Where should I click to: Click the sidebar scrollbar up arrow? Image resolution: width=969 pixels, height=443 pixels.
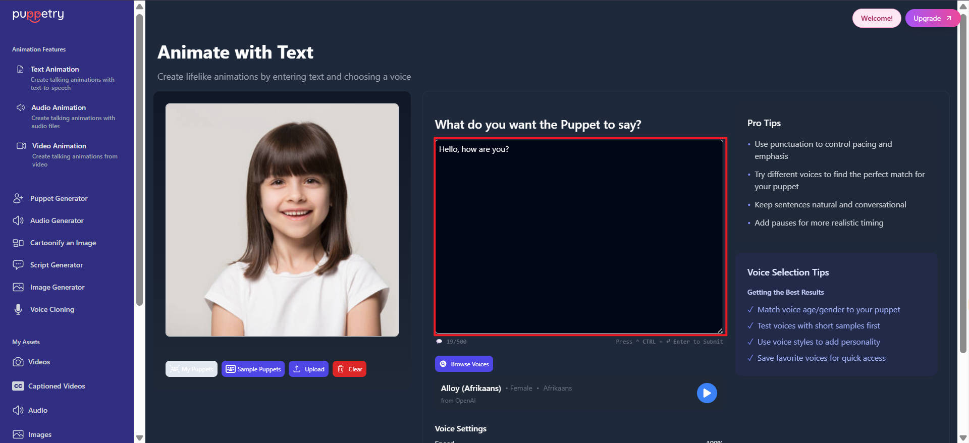[140, 7]
